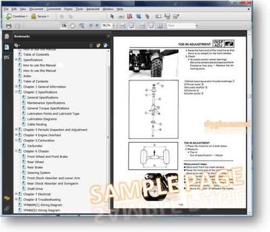
Task: Go to General Specifications bookmark
Action: pyautogui.click(x=43, y=97)
